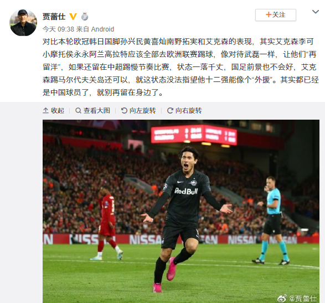Open 贾蕾仕 profile avatar picture
Screen dimensions: 325x303
click(23, 23)
